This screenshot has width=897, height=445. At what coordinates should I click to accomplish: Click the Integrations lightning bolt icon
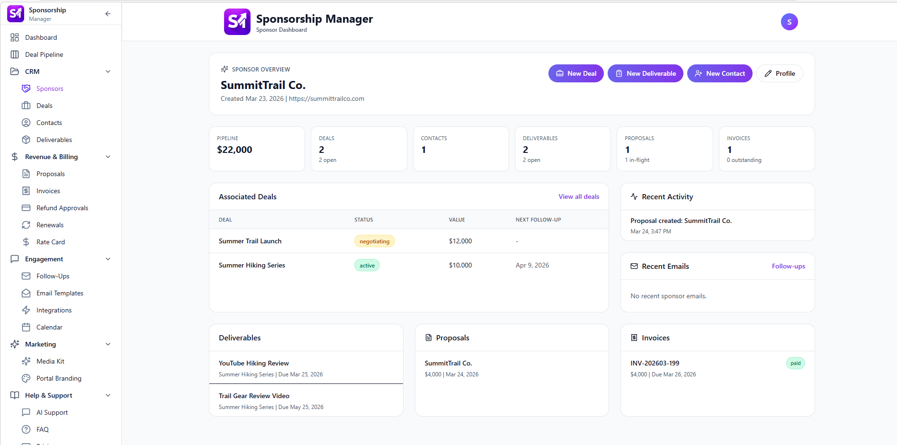coord(26,310)
